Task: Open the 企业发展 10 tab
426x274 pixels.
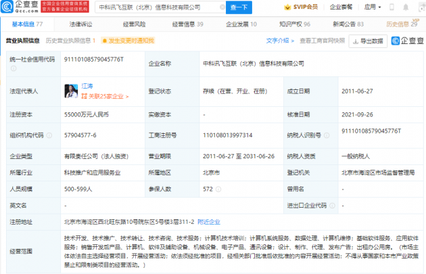Action: [x=241, y=24]
